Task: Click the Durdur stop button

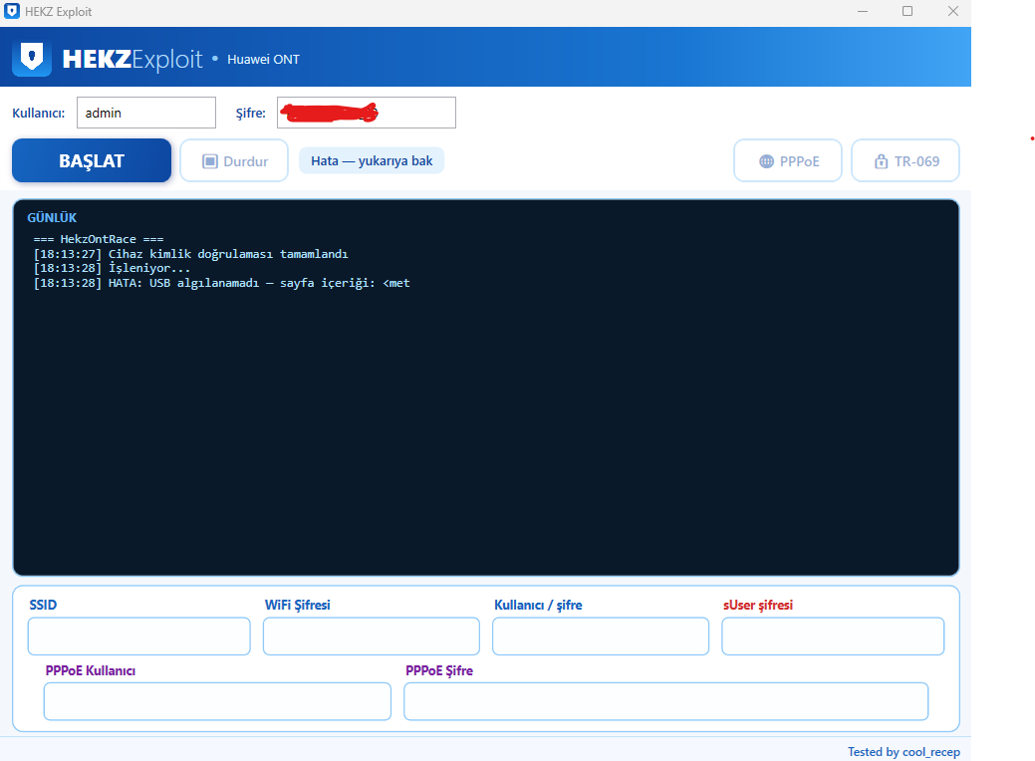Action: click(234, 161)
